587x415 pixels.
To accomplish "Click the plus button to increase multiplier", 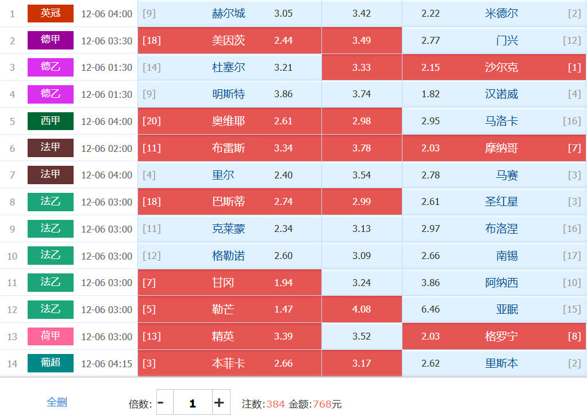I will point(219,402).
